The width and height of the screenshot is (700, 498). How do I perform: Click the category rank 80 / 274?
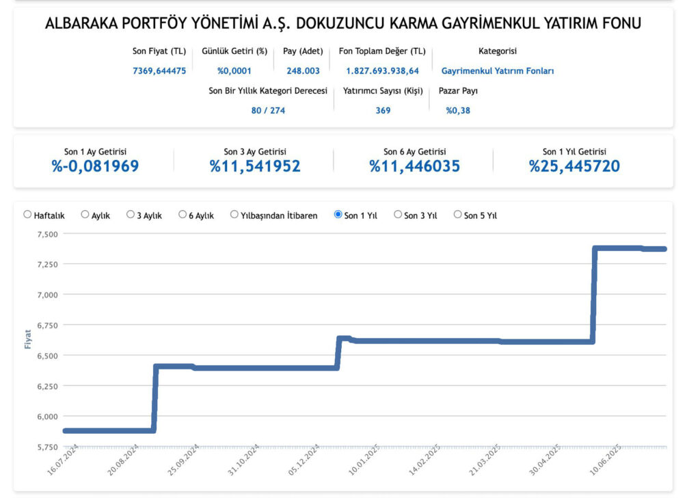click(268, 110)
